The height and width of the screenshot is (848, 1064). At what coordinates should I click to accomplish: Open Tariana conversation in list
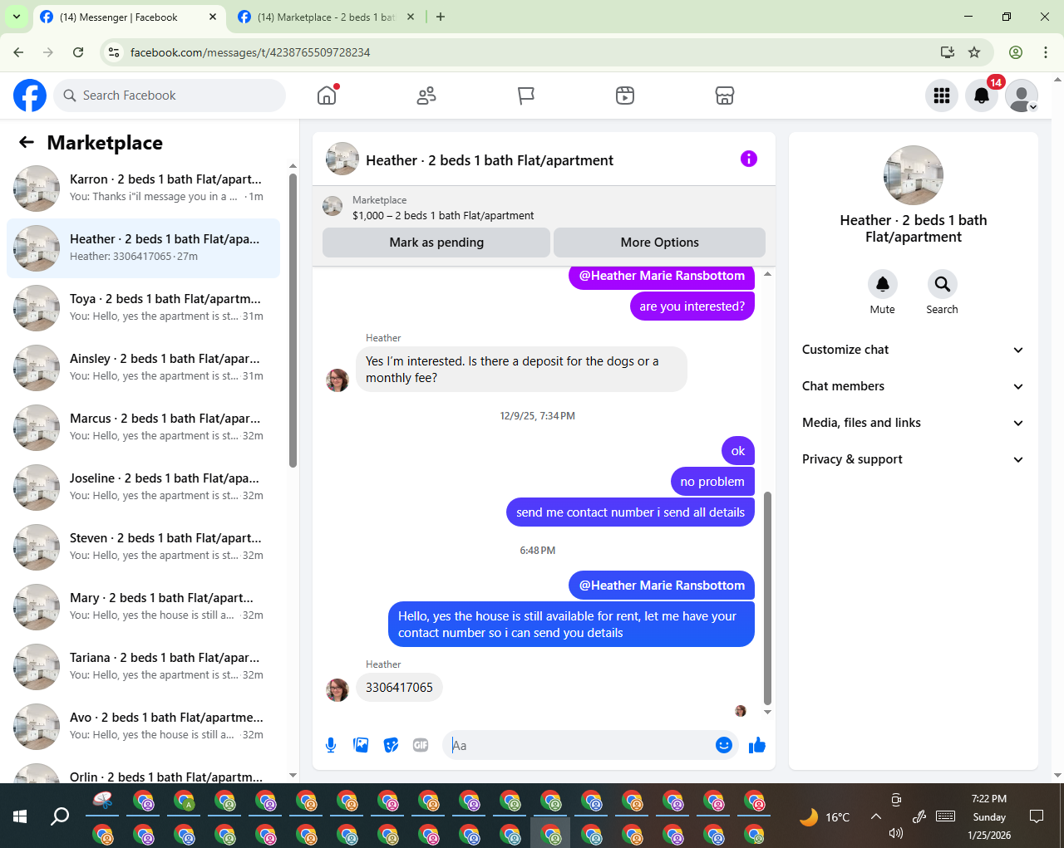click(x=143, y=667)
